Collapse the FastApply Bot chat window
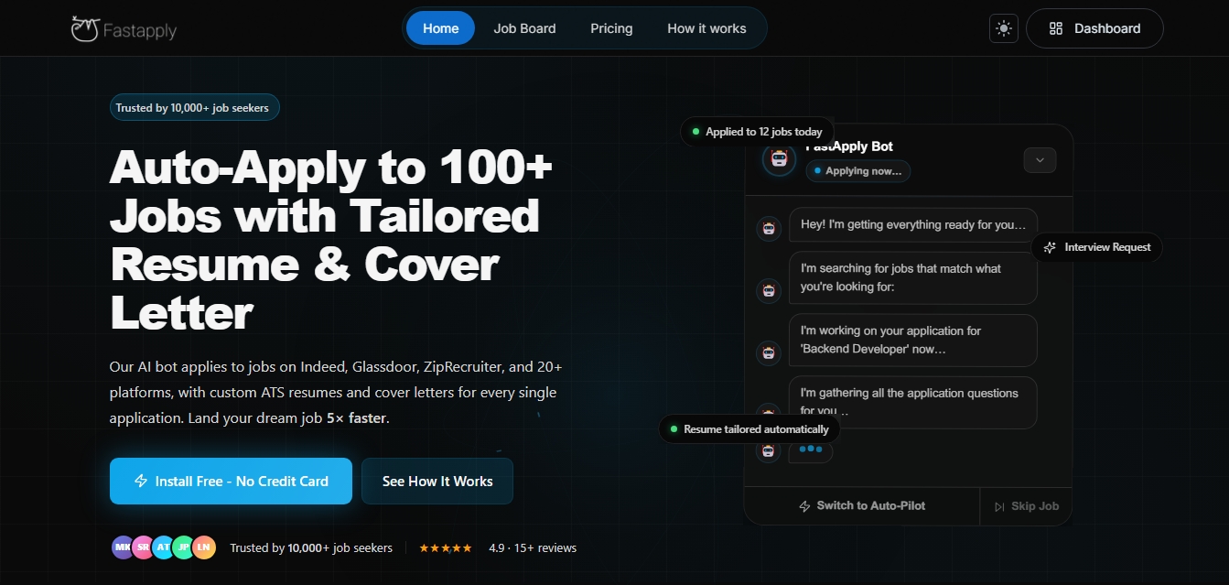1229x585 pixels. coord(1040,159)
